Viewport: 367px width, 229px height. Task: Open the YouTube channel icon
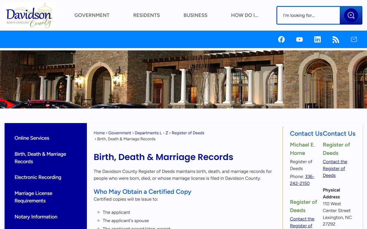click(299, 40)
